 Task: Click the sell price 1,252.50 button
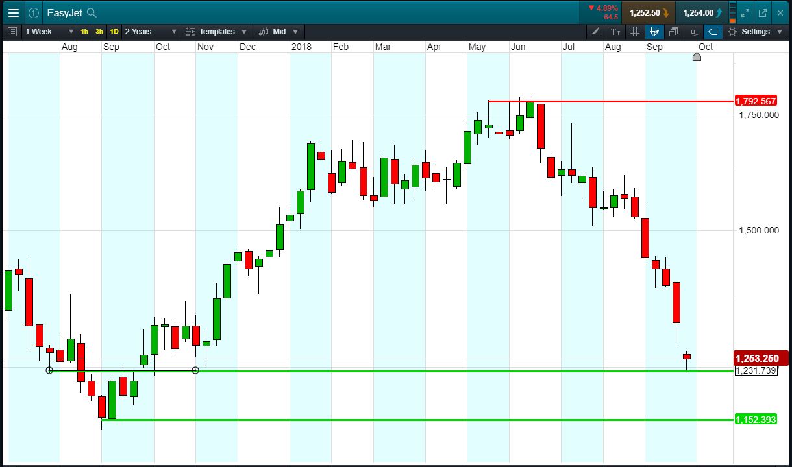648,12
